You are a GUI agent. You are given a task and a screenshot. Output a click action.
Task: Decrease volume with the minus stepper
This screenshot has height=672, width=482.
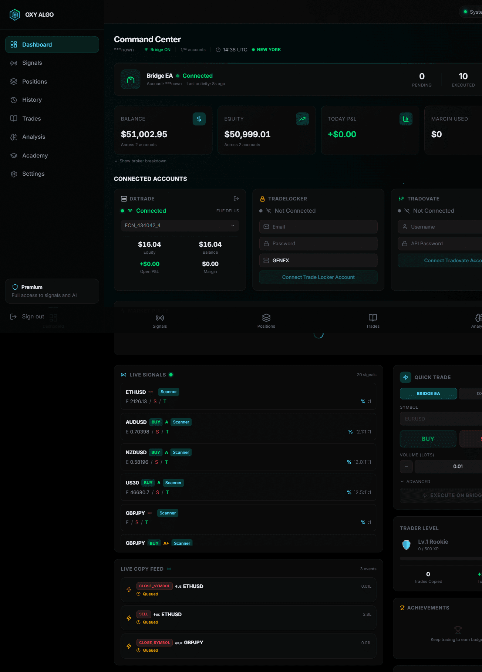pyautogui.click(x=406, y=467)
